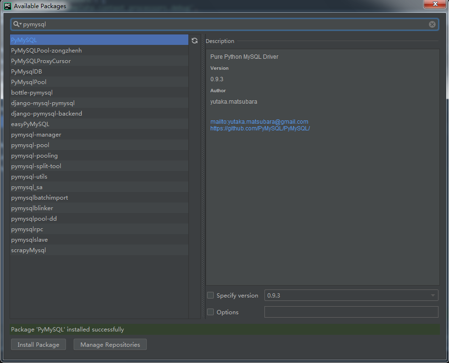
Task: Open the yutaka.matsubara mailto link
Action: click(259, 122)
